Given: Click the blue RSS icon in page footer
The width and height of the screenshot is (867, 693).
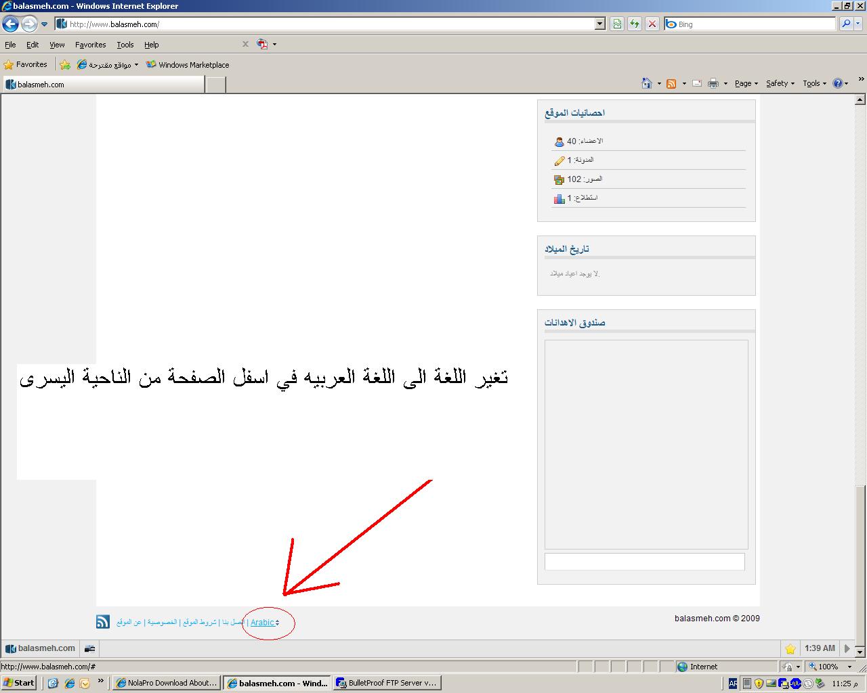Looking at the screenshot, I should 103,622.
